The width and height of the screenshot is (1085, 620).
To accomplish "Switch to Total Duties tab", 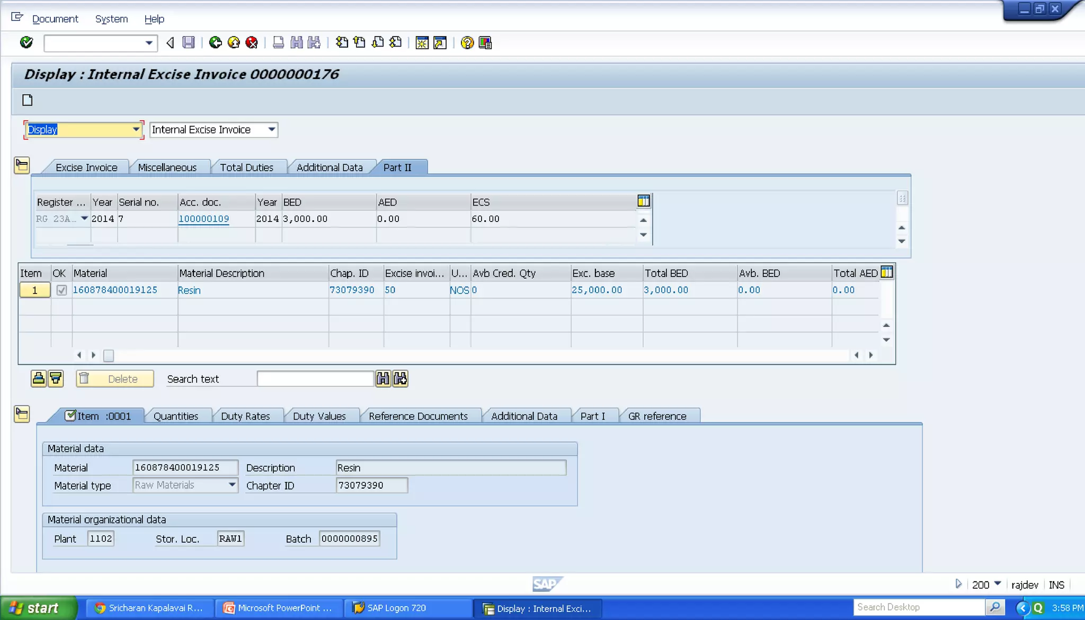I will (247, 167).
